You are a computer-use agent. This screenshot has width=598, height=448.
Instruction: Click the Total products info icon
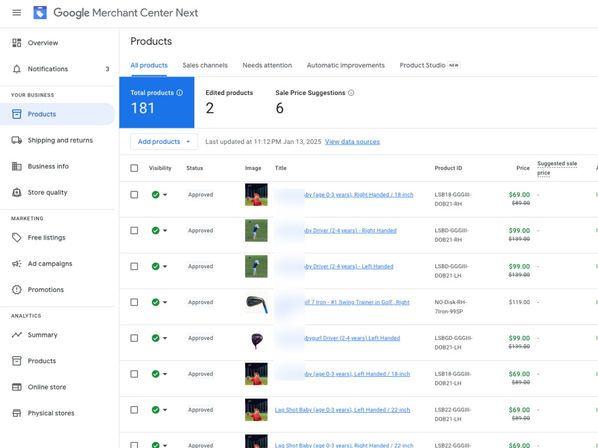[x=179, y=93]
